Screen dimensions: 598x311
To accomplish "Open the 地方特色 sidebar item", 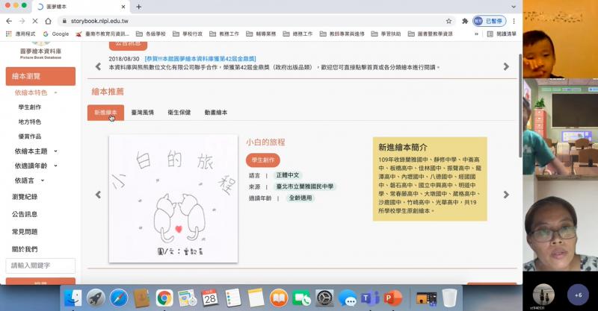I will pos(30,122).
